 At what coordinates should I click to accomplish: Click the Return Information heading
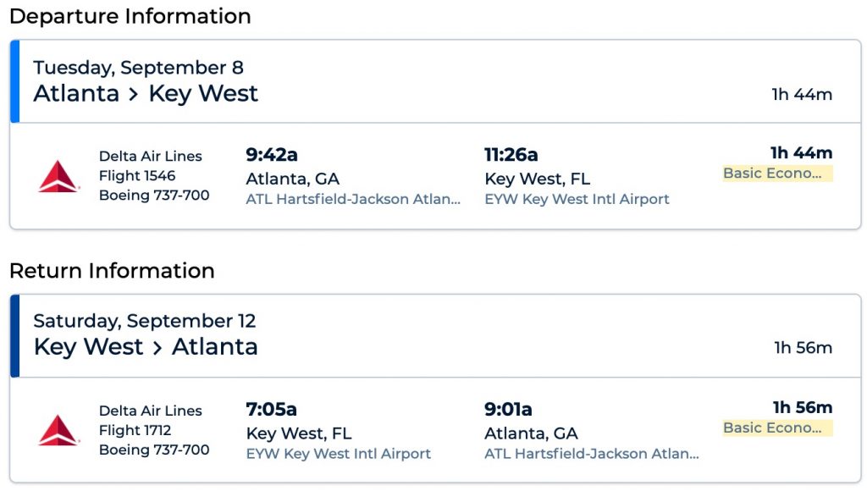click(112, 271)
